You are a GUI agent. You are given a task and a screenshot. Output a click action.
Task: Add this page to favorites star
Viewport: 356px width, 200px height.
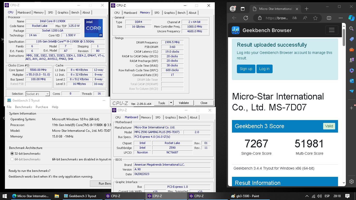coord(315,18)
